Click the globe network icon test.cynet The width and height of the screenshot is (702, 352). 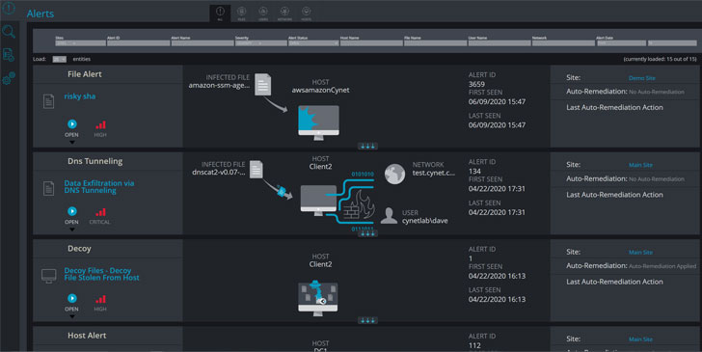click(x=394, y=174)
